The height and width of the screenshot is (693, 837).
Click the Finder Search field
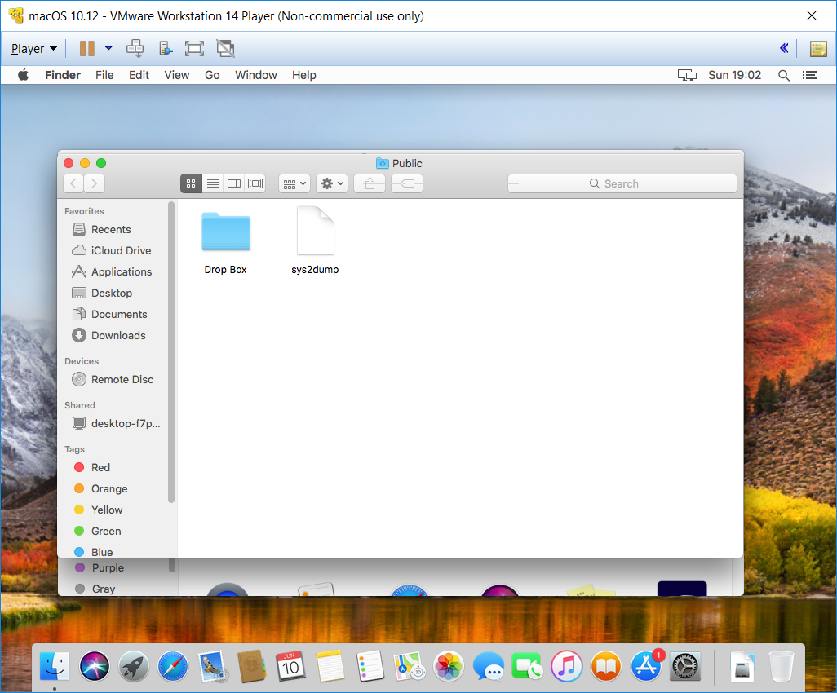tap(622, 183)
